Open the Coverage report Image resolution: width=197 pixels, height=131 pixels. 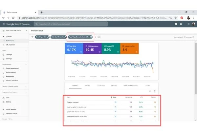pyautogui.click(x=9, y=55)
